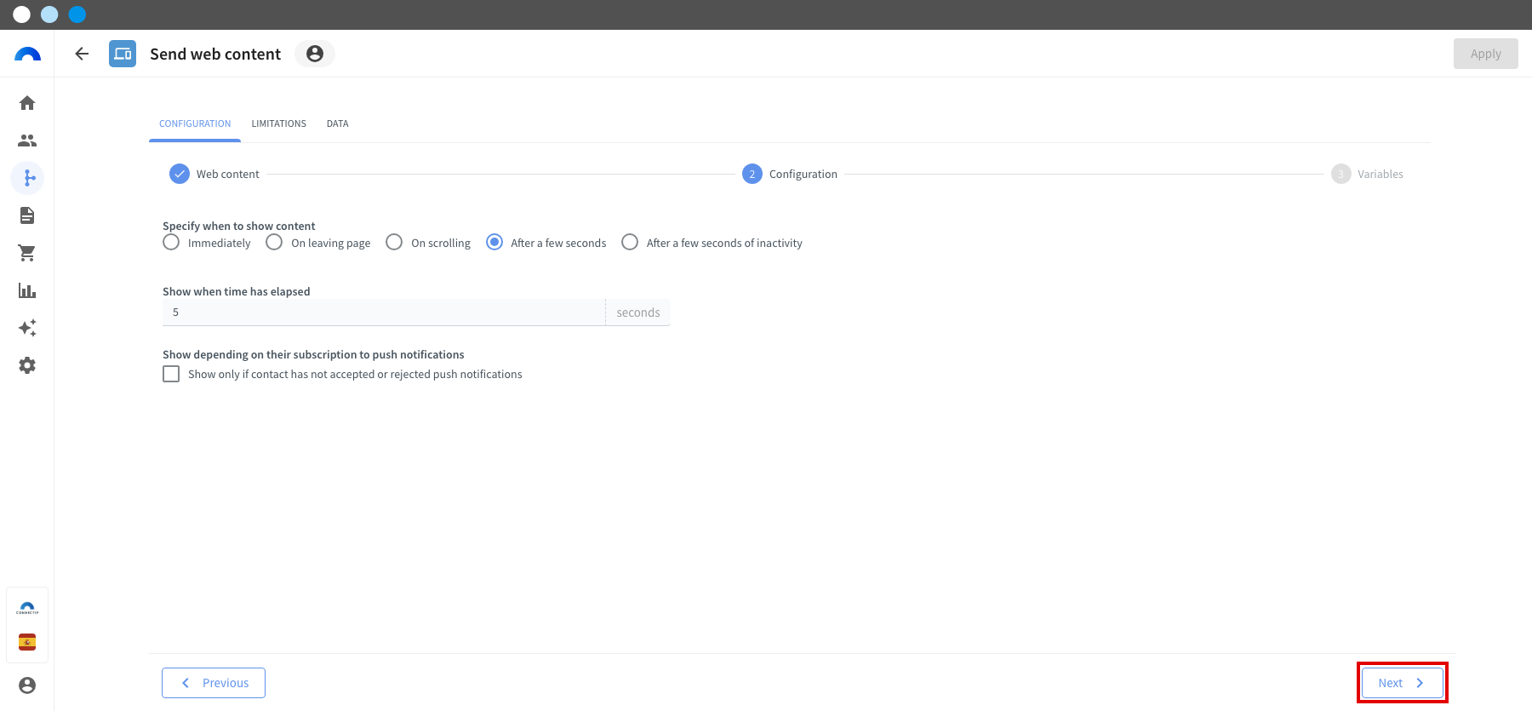Select the On scrolling option
Image resolution: width=1532 pixels, height=711 pixels.
coord(394,242)
